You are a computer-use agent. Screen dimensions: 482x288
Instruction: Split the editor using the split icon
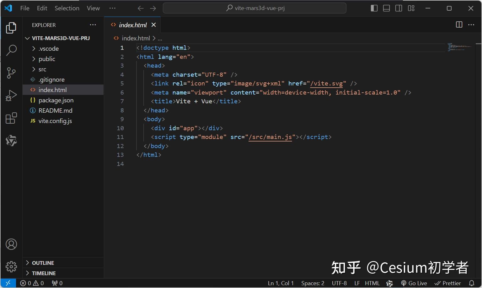click(x=459, y=24)
